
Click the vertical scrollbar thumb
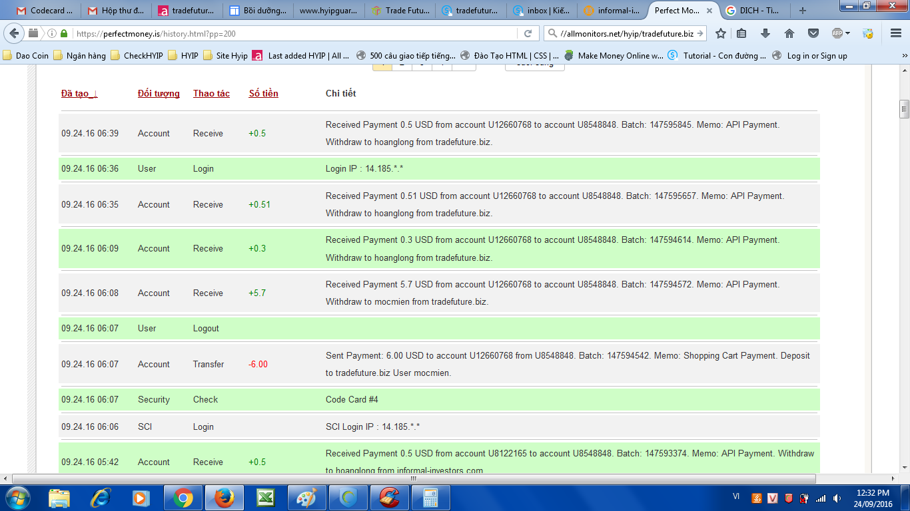(x=904, y=108)
